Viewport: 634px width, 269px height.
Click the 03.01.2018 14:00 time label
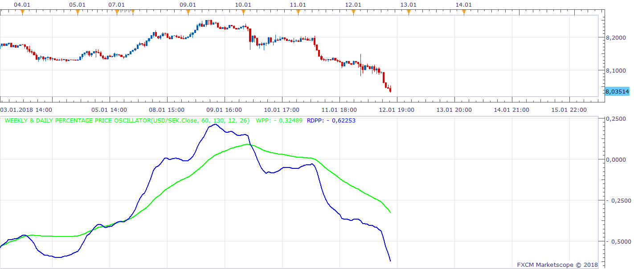[26, 110]
